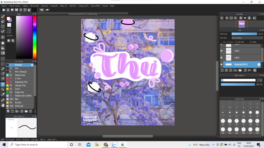Open the Cloud icon in top toolbar
Screen dimensions: 264x148
(x=4, y=10)
